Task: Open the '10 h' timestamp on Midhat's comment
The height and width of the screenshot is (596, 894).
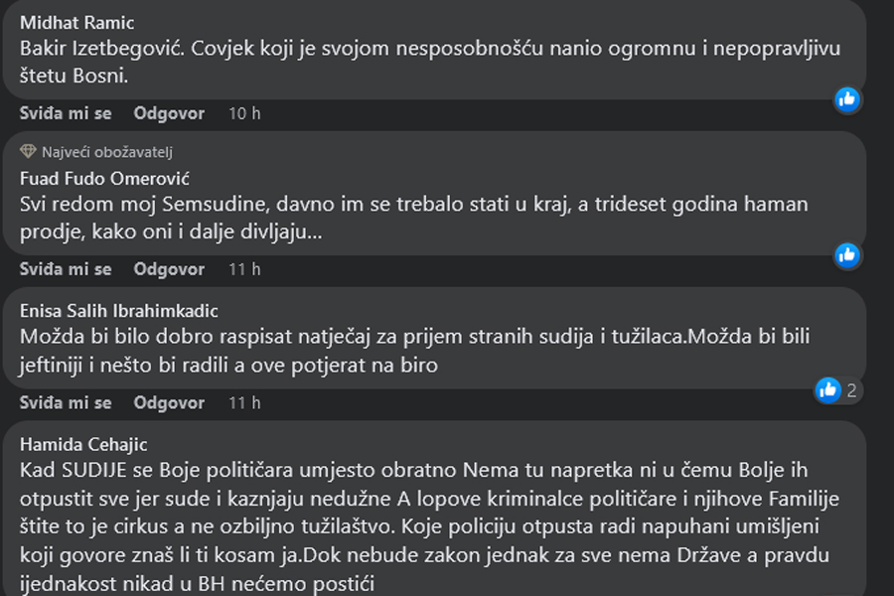Action: point(244,113)
